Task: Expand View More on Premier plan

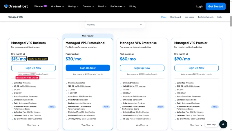Action: point(196,125)
